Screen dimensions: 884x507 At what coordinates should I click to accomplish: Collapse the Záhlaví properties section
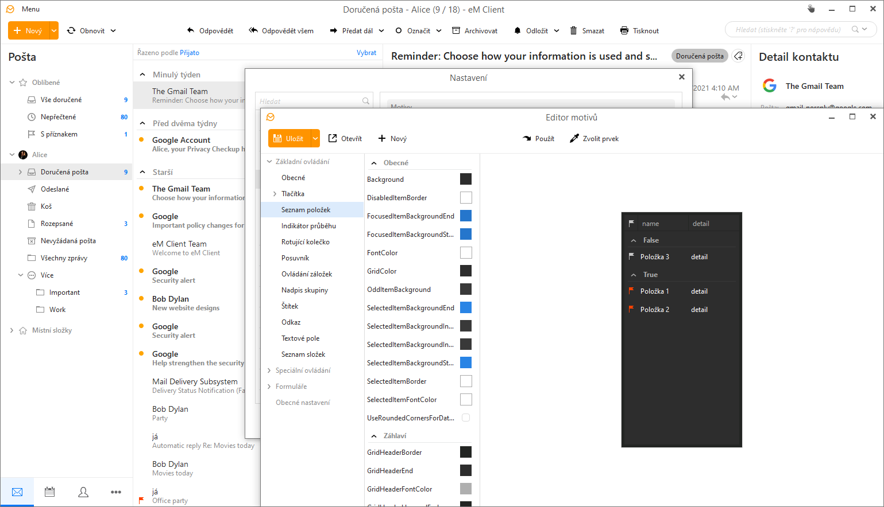[x=374, y=436]
